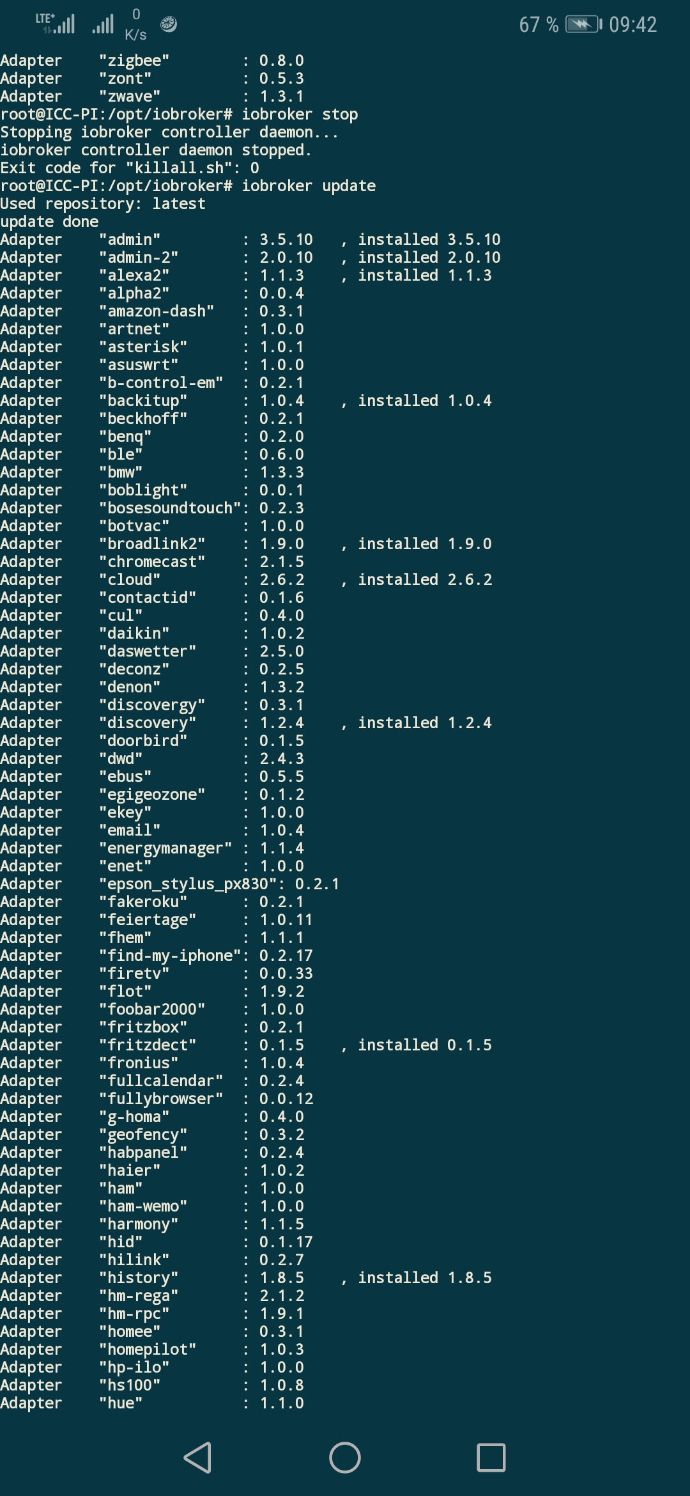Tap the "iobroker update" command line
The height and width of the screenshot is (1496, 690).
(x=188, y=186)
